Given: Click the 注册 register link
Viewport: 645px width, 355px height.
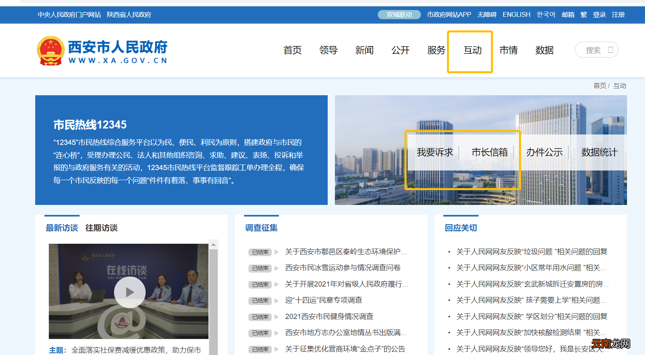Looking at the screenshot, I should (618, 15).
